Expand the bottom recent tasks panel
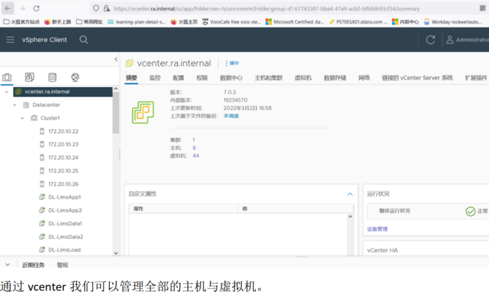This screenshot has width=489, height=297. pyautogui.click(x=7, y=265)
